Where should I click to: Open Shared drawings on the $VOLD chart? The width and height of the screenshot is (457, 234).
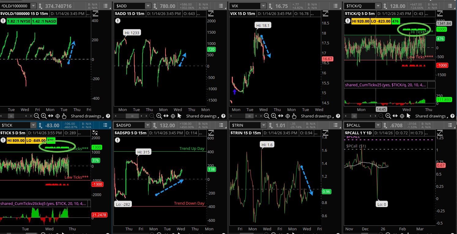point(86,116)
